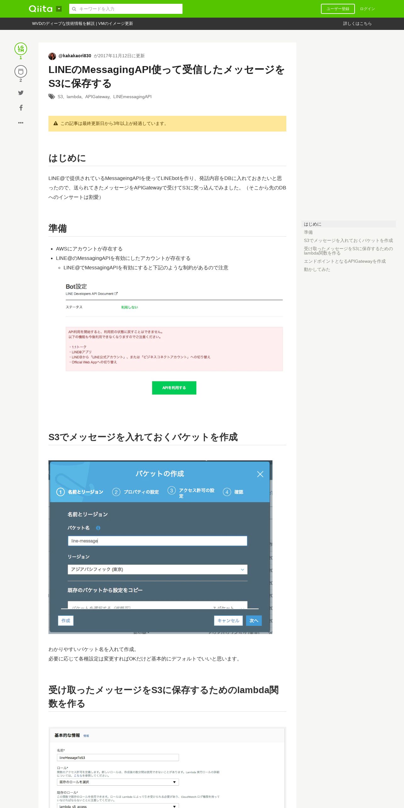The height and width of the screenshot is (808, 404).
Task: Click the info icon next to バケット名
Action: (98, 528)
